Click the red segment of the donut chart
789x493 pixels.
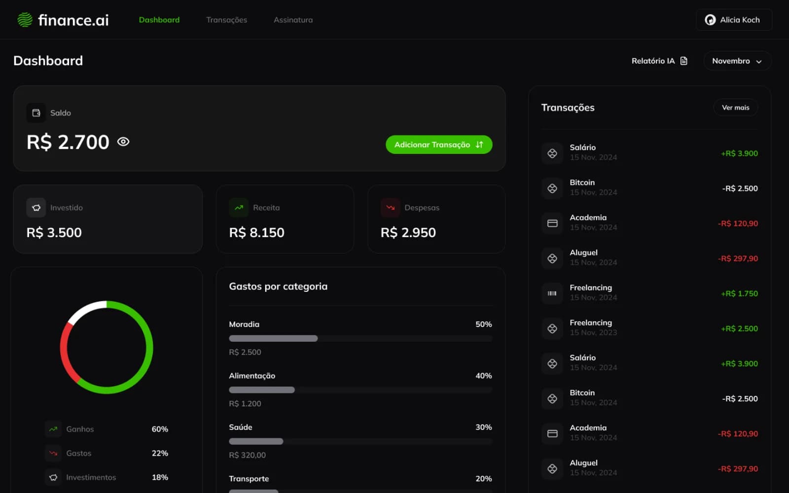click(x=64, y=352)
